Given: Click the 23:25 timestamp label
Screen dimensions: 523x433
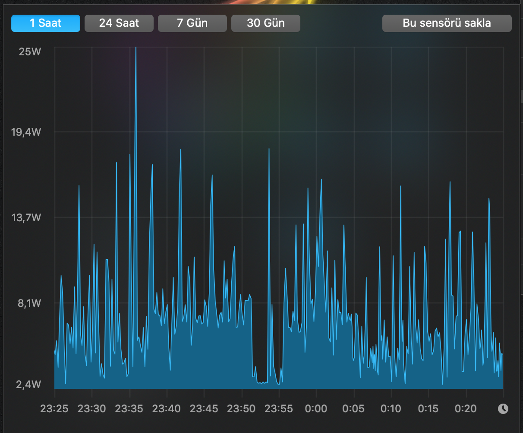Looking at the screenshot, I should pos(55,408).
